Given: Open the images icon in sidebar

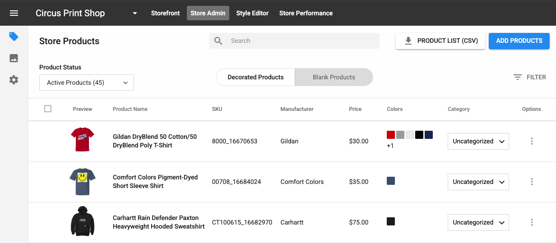Looking at the screenshot, I should point(14,58).
